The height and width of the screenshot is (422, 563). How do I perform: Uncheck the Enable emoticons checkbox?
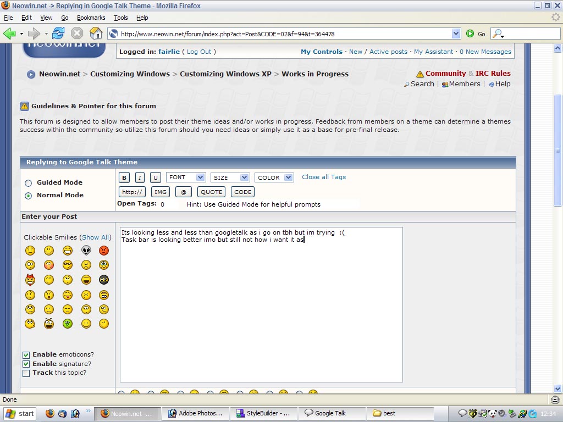pos(26,354)
